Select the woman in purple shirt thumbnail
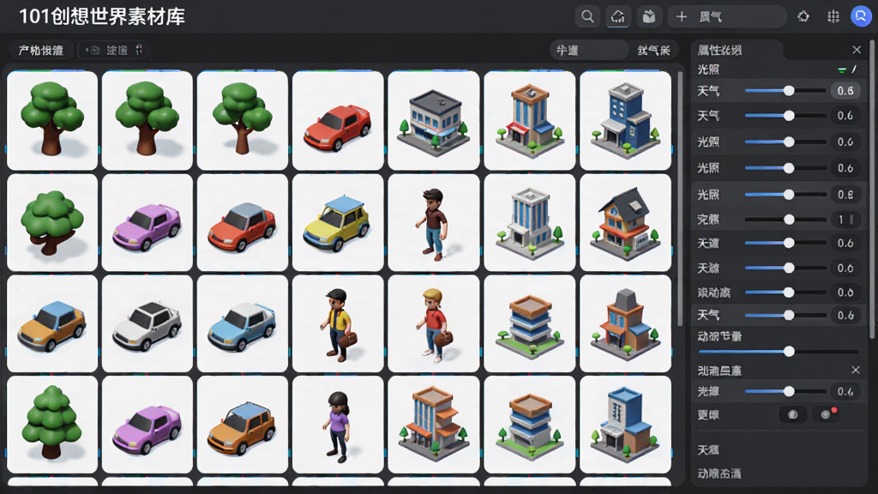 click(x=338, y=425)
